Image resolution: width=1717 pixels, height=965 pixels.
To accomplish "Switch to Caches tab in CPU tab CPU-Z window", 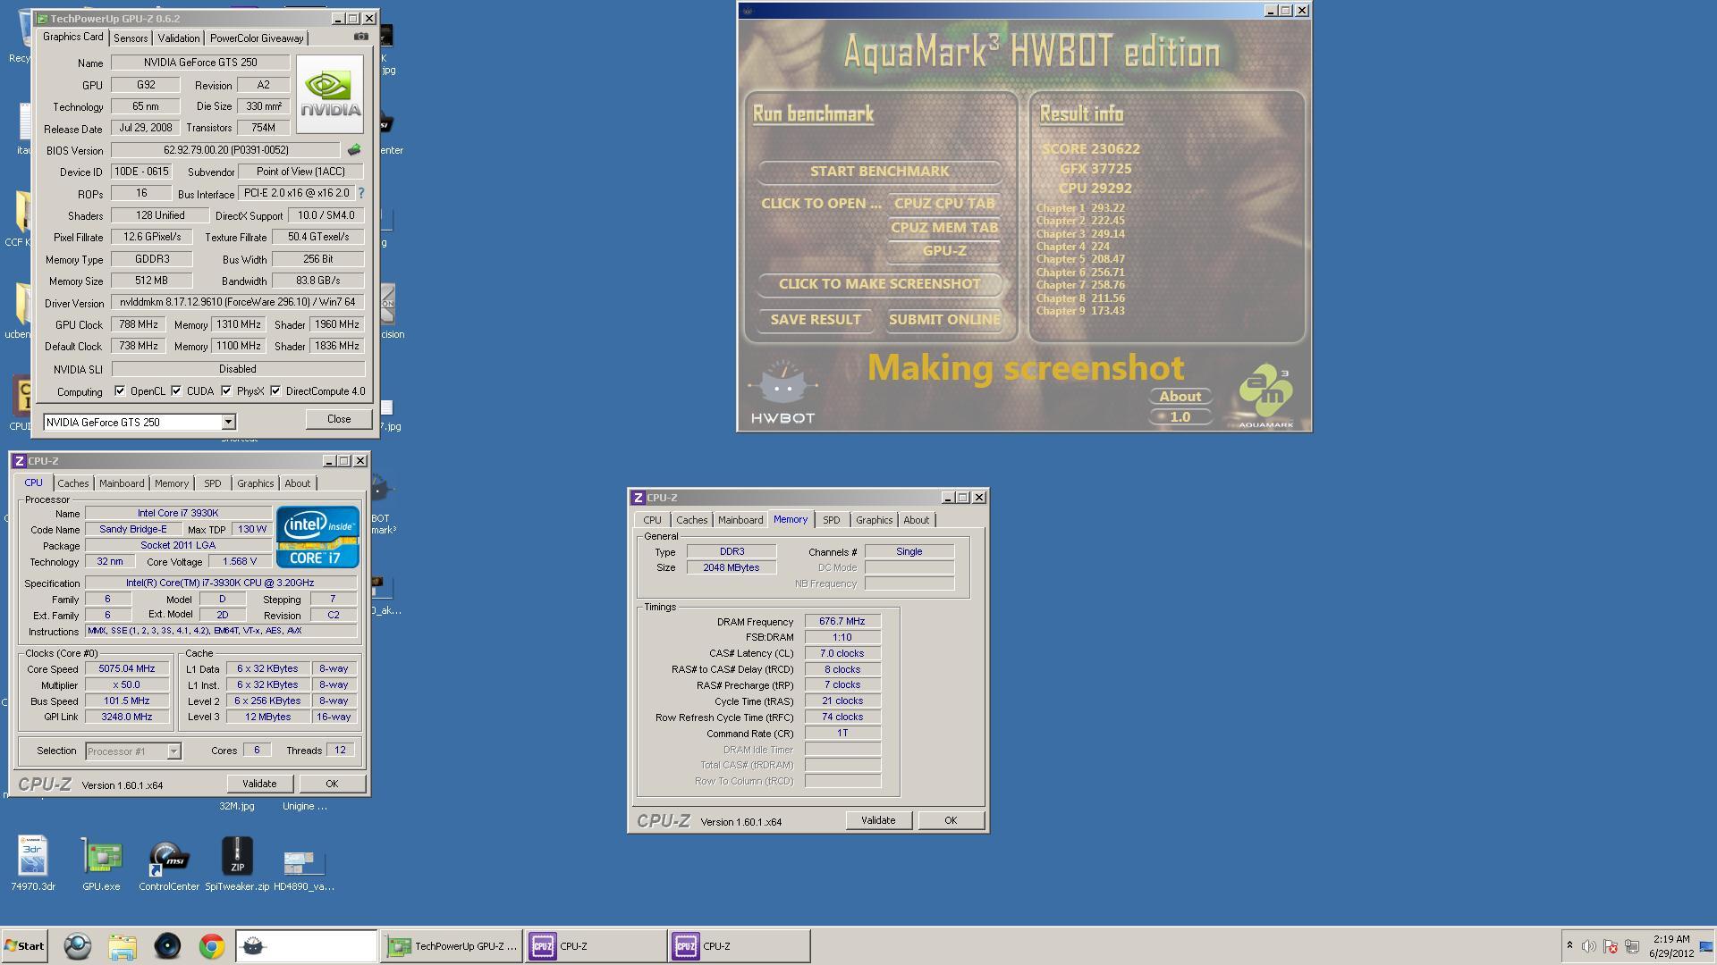I will [x=73, y=483].
